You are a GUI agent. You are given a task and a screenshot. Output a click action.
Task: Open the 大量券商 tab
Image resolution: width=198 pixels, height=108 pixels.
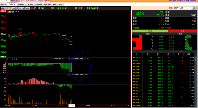click(29, 4)
